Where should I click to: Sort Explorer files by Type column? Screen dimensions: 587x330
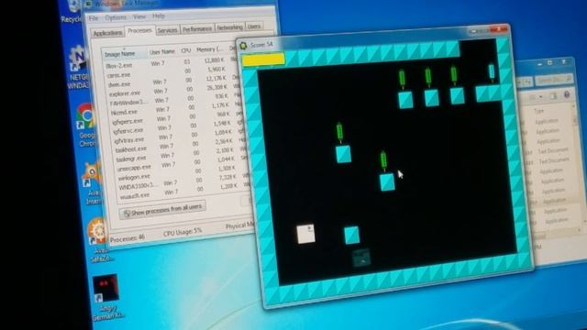[x=538, y=111]
